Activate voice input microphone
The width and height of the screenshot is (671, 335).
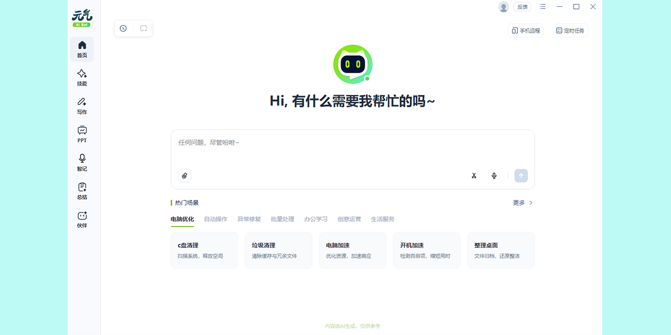(494, 175)
